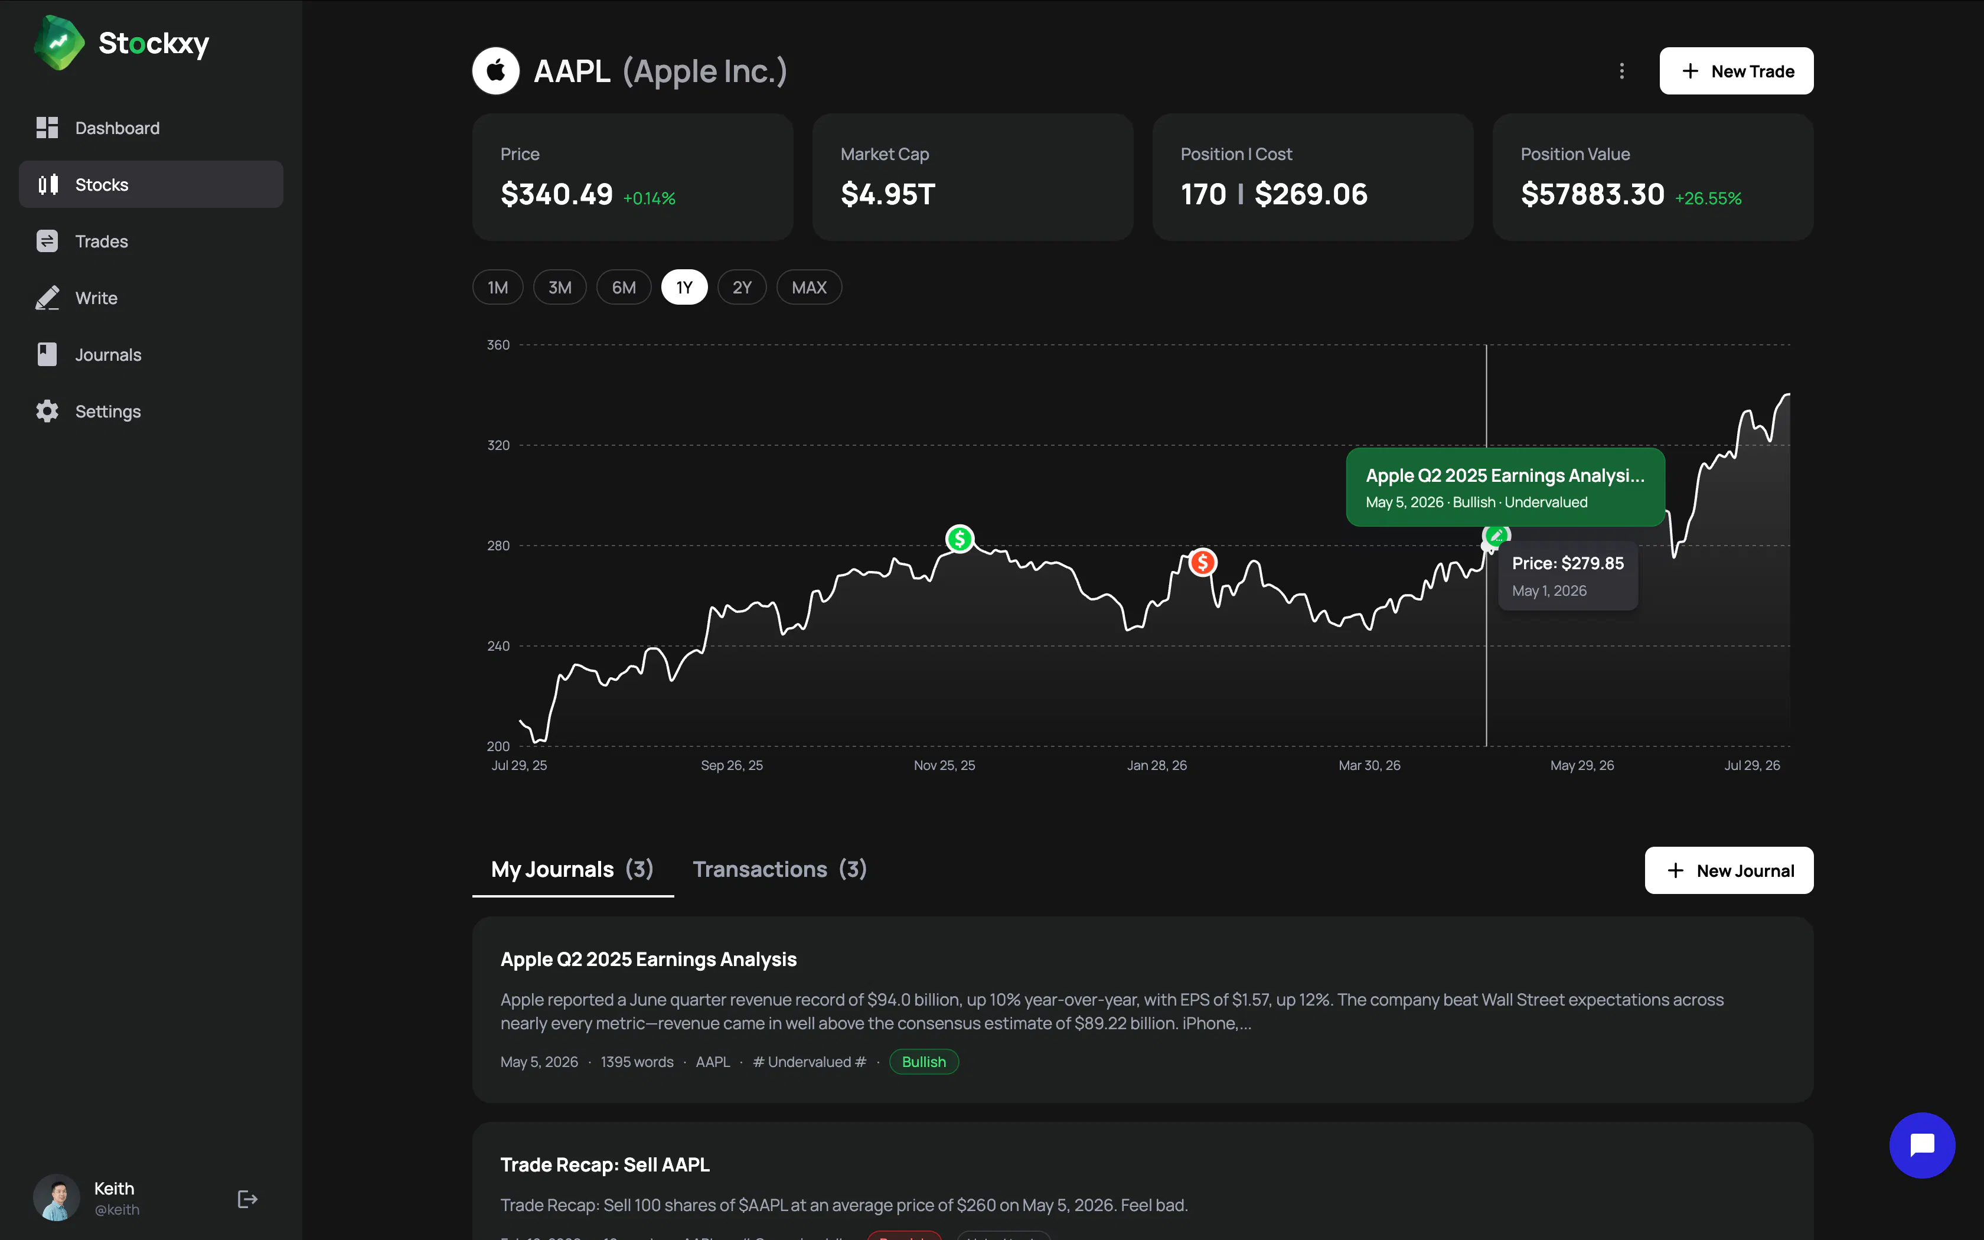The image size is (1984, 1240).
Task: Open the Journals book icon
Action: 48,354
